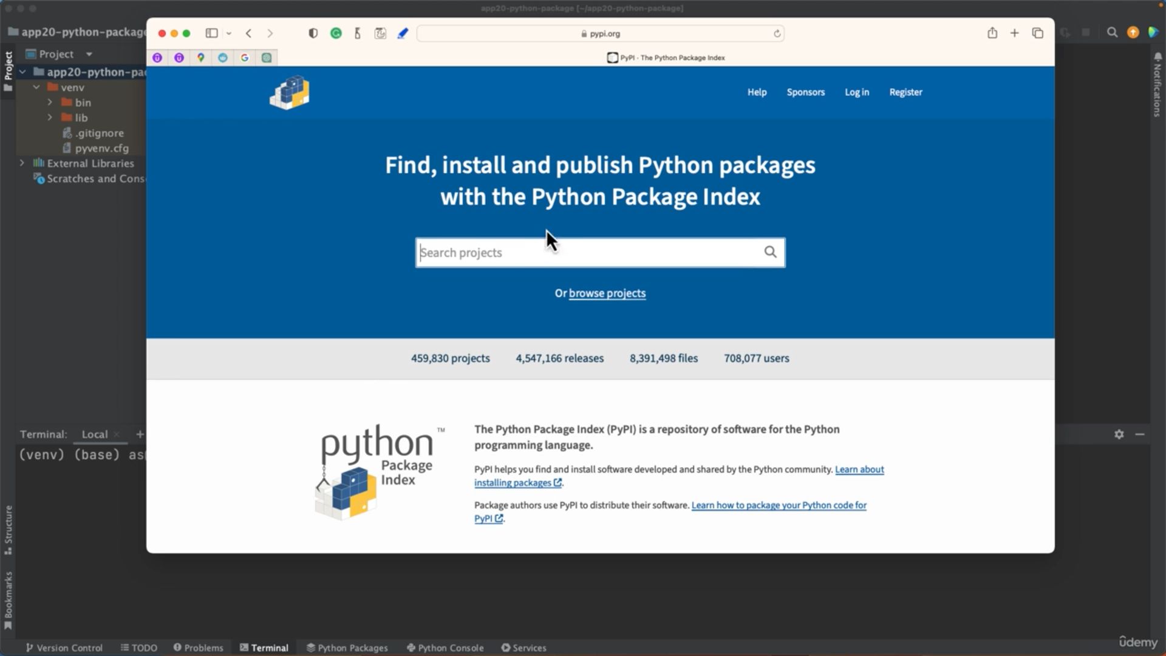Click the 459,830 projects statistic
1166x656 pixels.
point(451,358)
